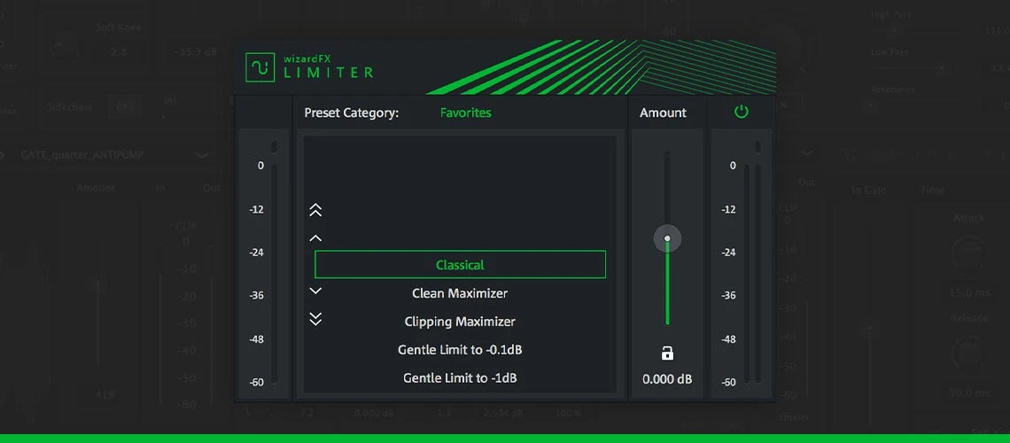This screenshot has width=1010, height=443.
Task: Select the Clean Maximizer preset
Action: [460, 293]
